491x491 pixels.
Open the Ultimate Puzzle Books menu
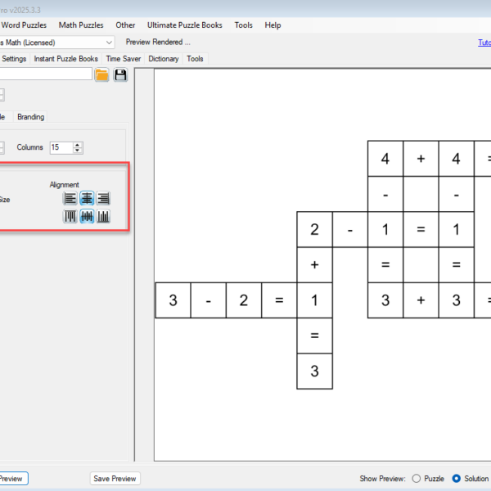[x=185, y=25]
